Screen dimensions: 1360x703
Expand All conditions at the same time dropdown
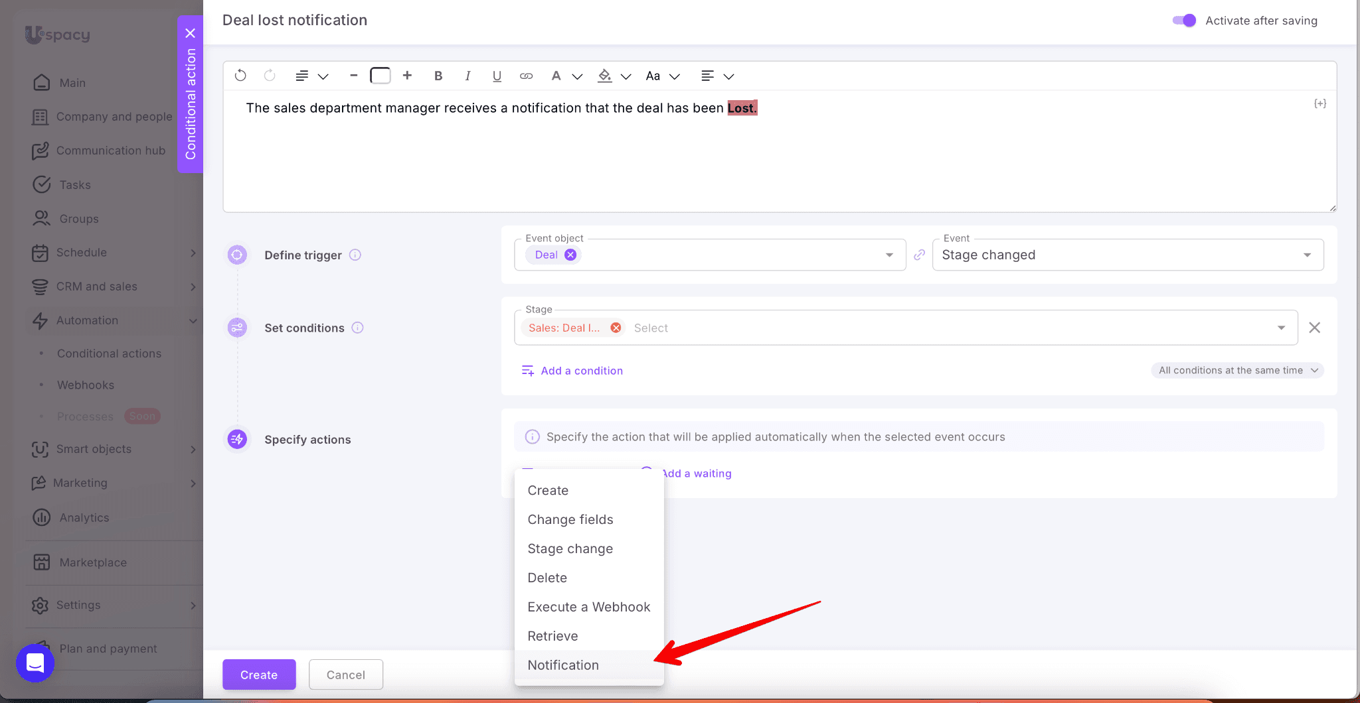pos(1237,370)
